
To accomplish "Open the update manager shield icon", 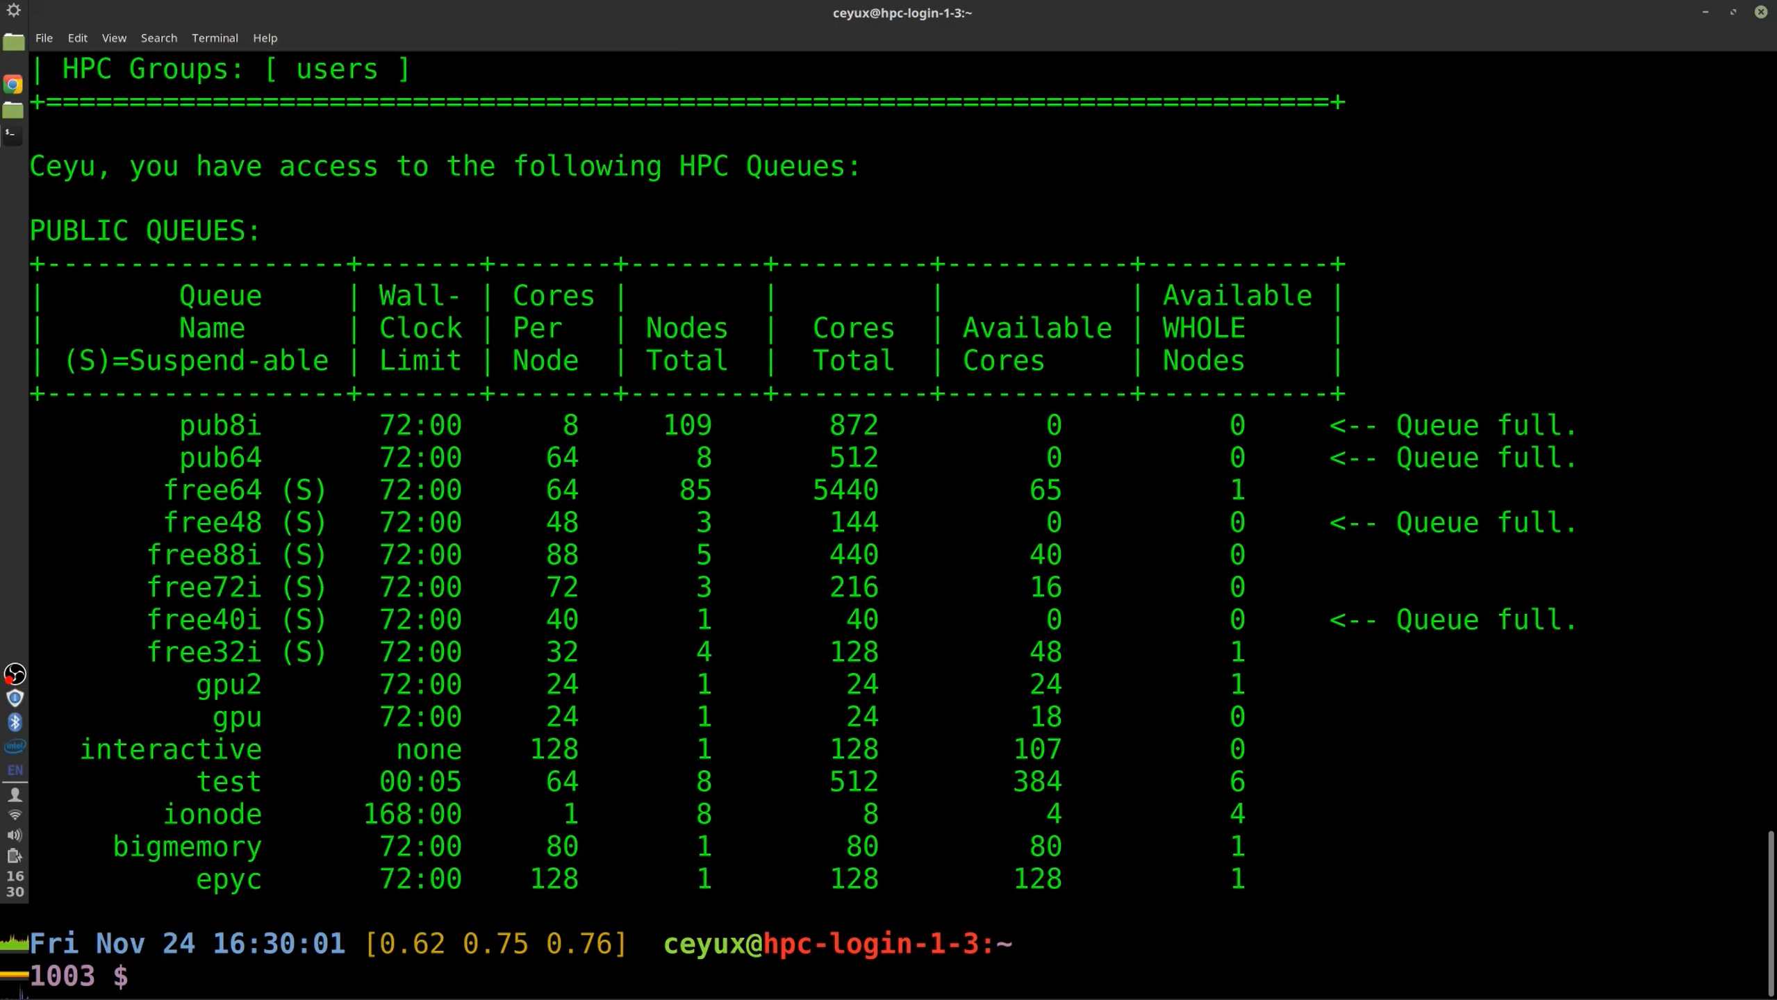I will pos(15,698).
